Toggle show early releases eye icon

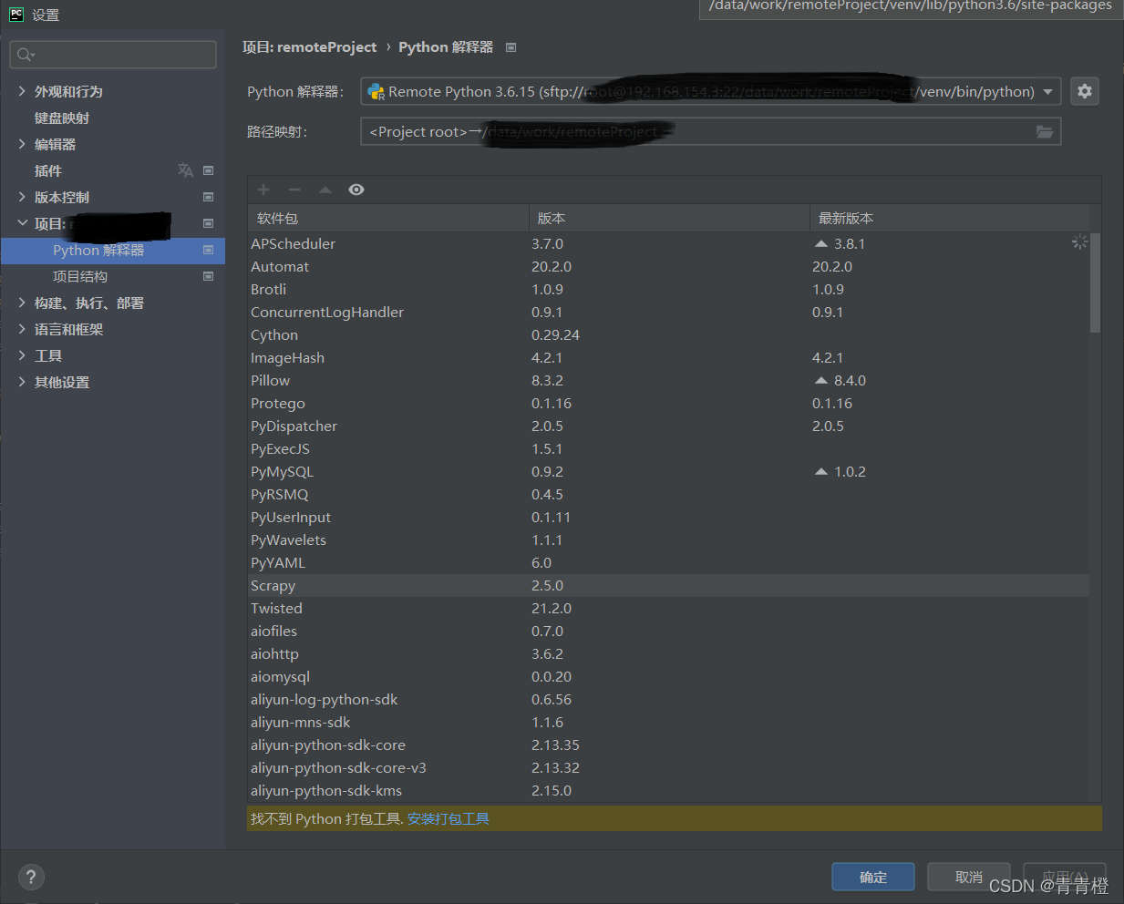356,190
